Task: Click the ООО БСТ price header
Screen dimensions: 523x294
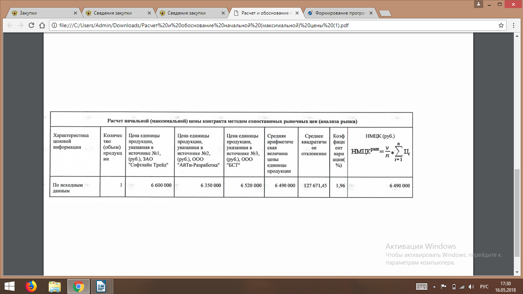Action: click(244, 152)
